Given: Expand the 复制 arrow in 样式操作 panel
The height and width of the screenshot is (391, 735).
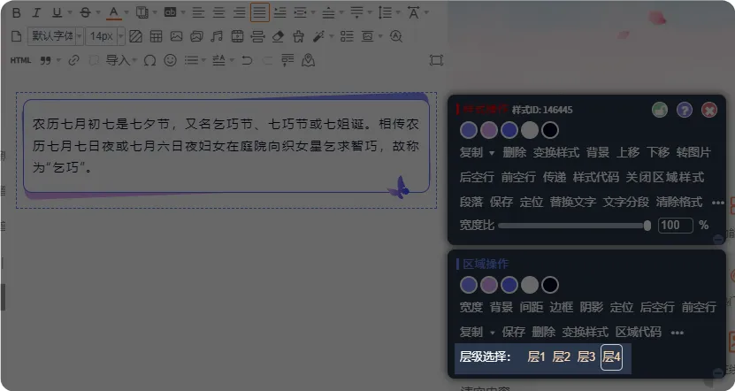Looking at the screenshot, I should point(491,153).
